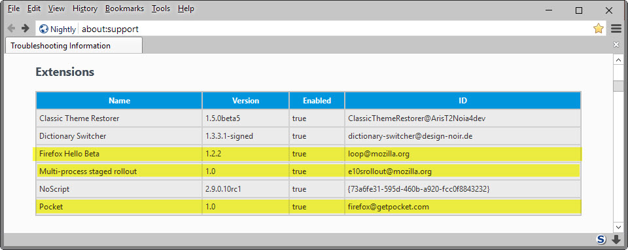Open the downloads arrow in status bar
This screenshot has width=628, height=250.
(616, 240)
